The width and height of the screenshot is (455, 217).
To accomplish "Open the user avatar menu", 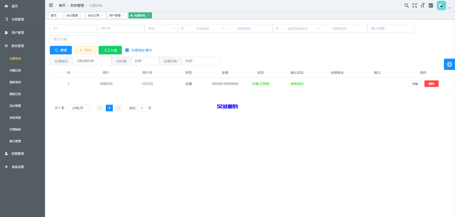I will click(441, 5).
